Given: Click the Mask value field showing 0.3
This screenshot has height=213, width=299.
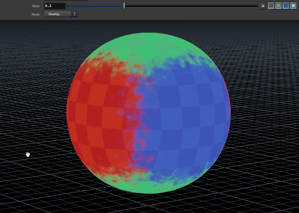Looking at the screenshot, I should click(x=54, y=6).
